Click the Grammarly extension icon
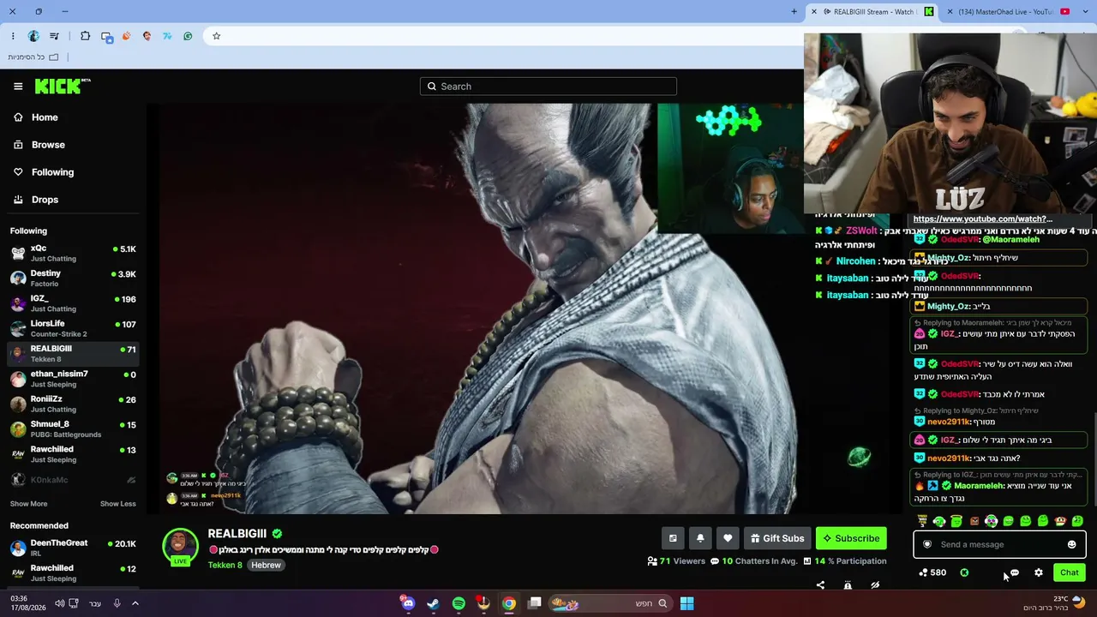 [x=188, y=36]
